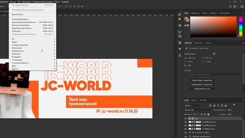Open the layer fill slider arrow
This screenshot has width=245, height=138.
234,114
